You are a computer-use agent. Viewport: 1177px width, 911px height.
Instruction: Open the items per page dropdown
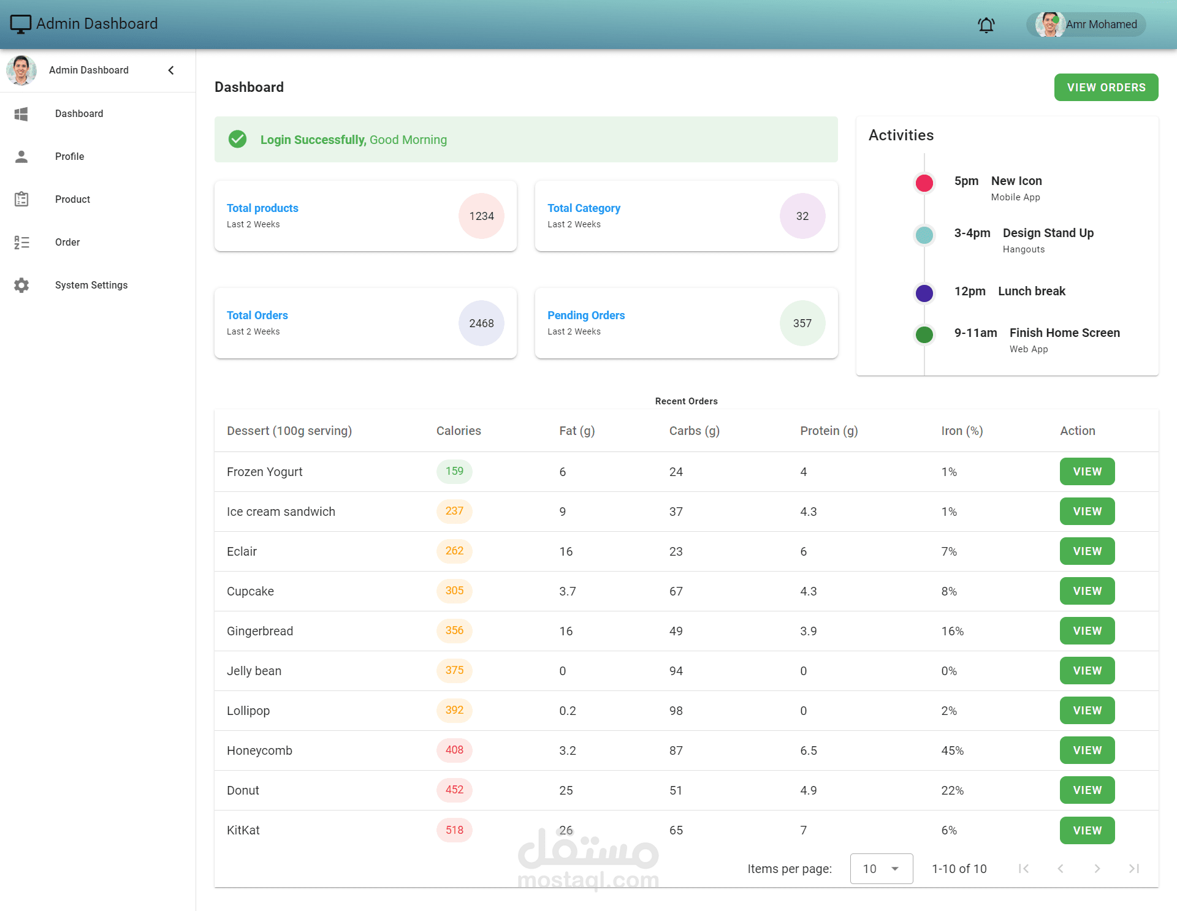(x=881, y=869)
